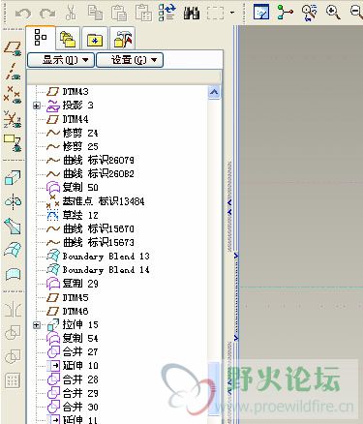Select 合并 30 feature
Screen dimensions: 363x424
(x=80, y=408)
